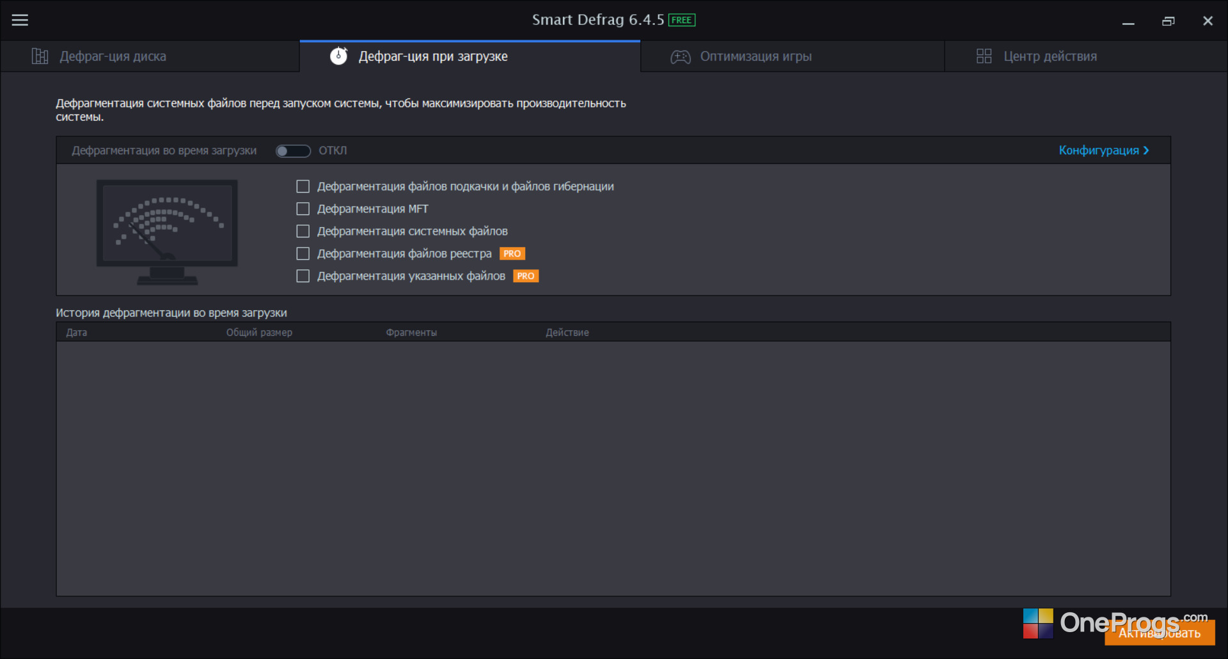Click the Активировать button

[1160, 633]
